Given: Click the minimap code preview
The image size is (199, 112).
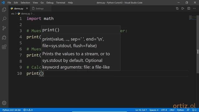Looking at the screenshot, I should (x=192, y=17).
